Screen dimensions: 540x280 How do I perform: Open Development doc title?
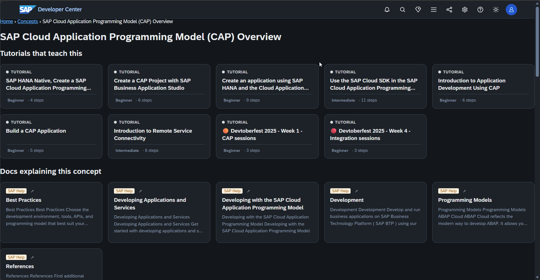click(347, 200)
